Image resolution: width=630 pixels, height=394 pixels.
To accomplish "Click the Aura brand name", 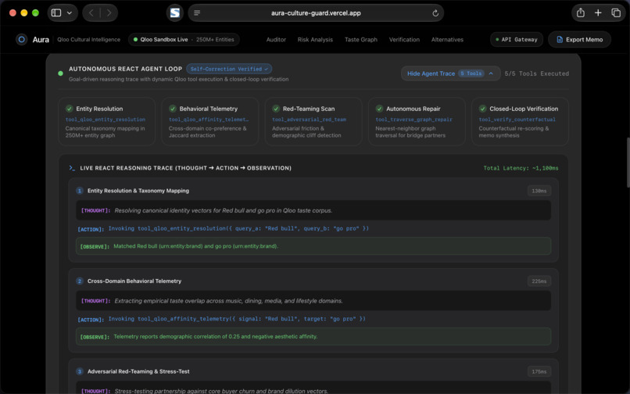I will click(41, 39).
